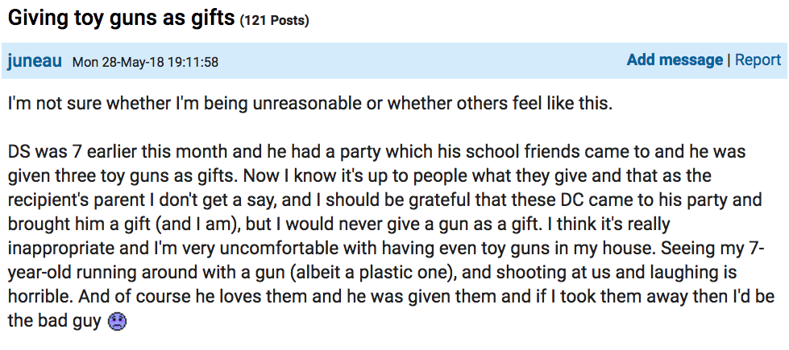Click the word 'year-old' starting a line
Viewport: 789px width, 350px height.
[x=39, y=274]
